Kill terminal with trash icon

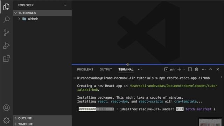[x=197, y=69]
